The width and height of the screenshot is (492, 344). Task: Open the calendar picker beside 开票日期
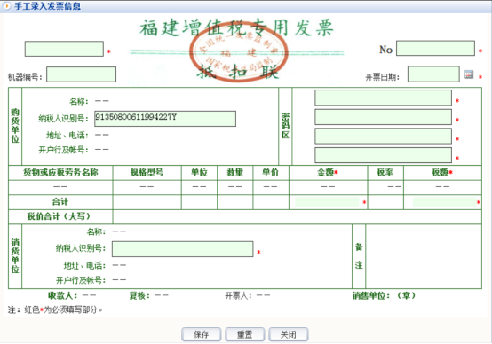pos(469,74)
